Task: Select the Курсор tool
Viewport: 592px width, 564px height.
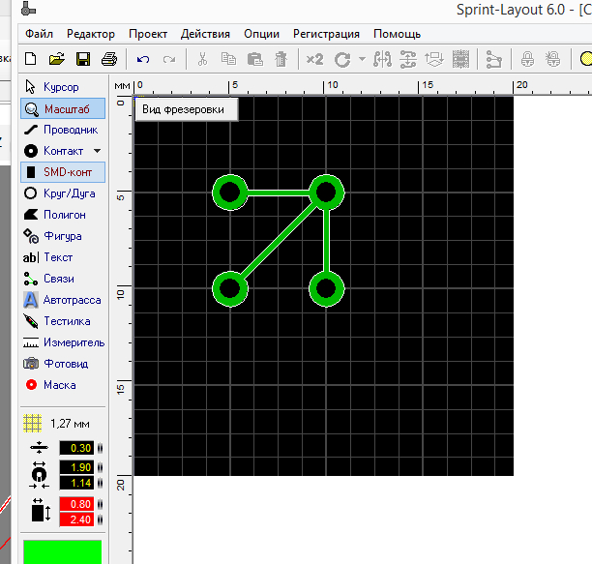Action: point(63,87)
